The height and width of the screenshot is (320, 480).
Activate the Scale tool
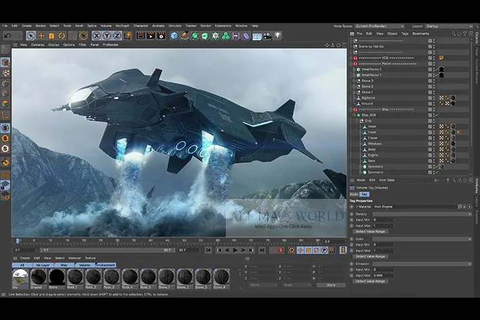[51, 36]
